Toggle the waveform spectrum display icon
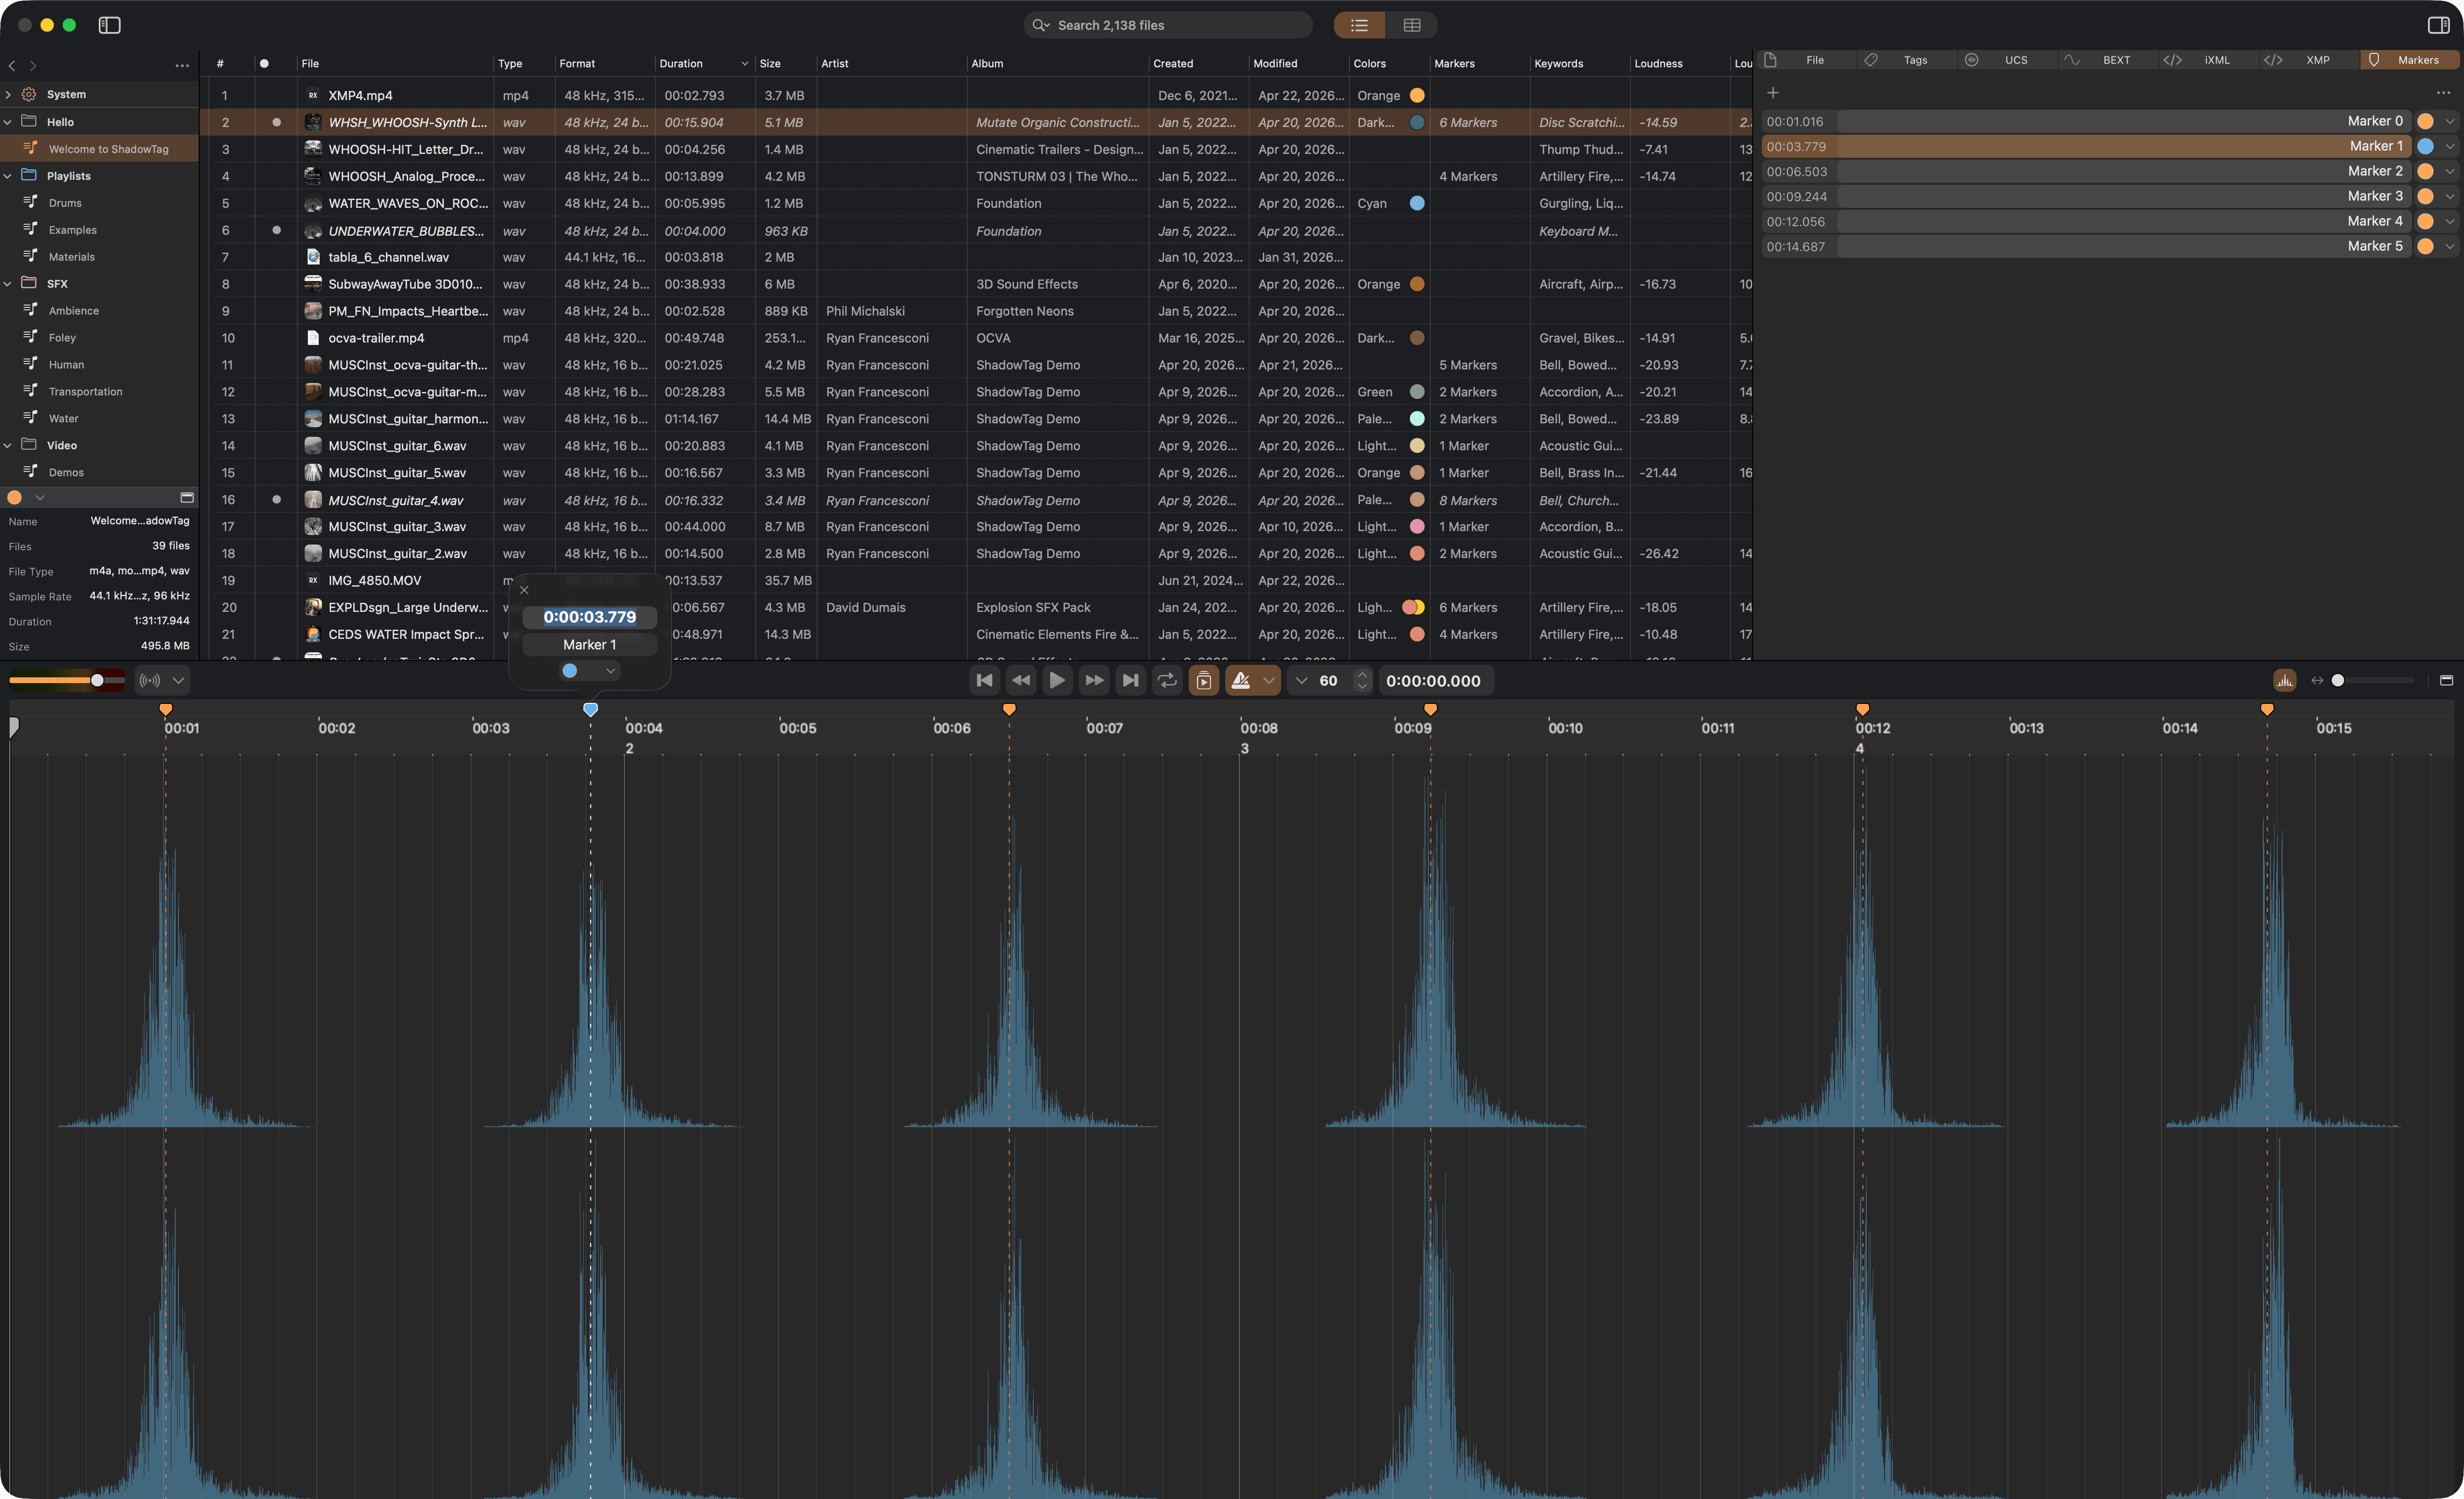Screen dimensions: 2464x1499 (x=2284, y=681)
